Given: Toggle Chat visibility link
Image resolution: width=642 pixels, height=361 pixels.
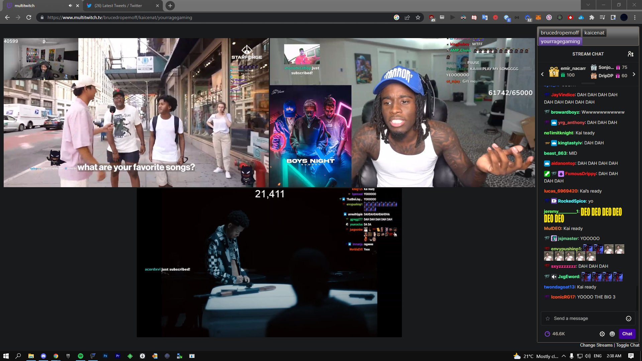Looking at the screenshot, I should 628,345.
